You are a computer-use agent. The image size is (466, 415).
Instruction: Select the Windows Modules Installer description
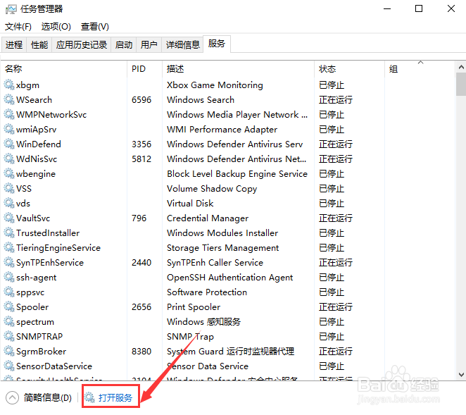pos(222,233)
